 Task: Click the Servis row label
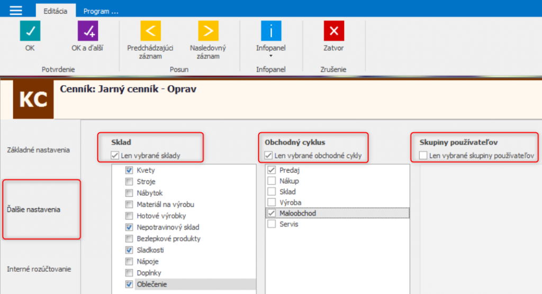288,224
